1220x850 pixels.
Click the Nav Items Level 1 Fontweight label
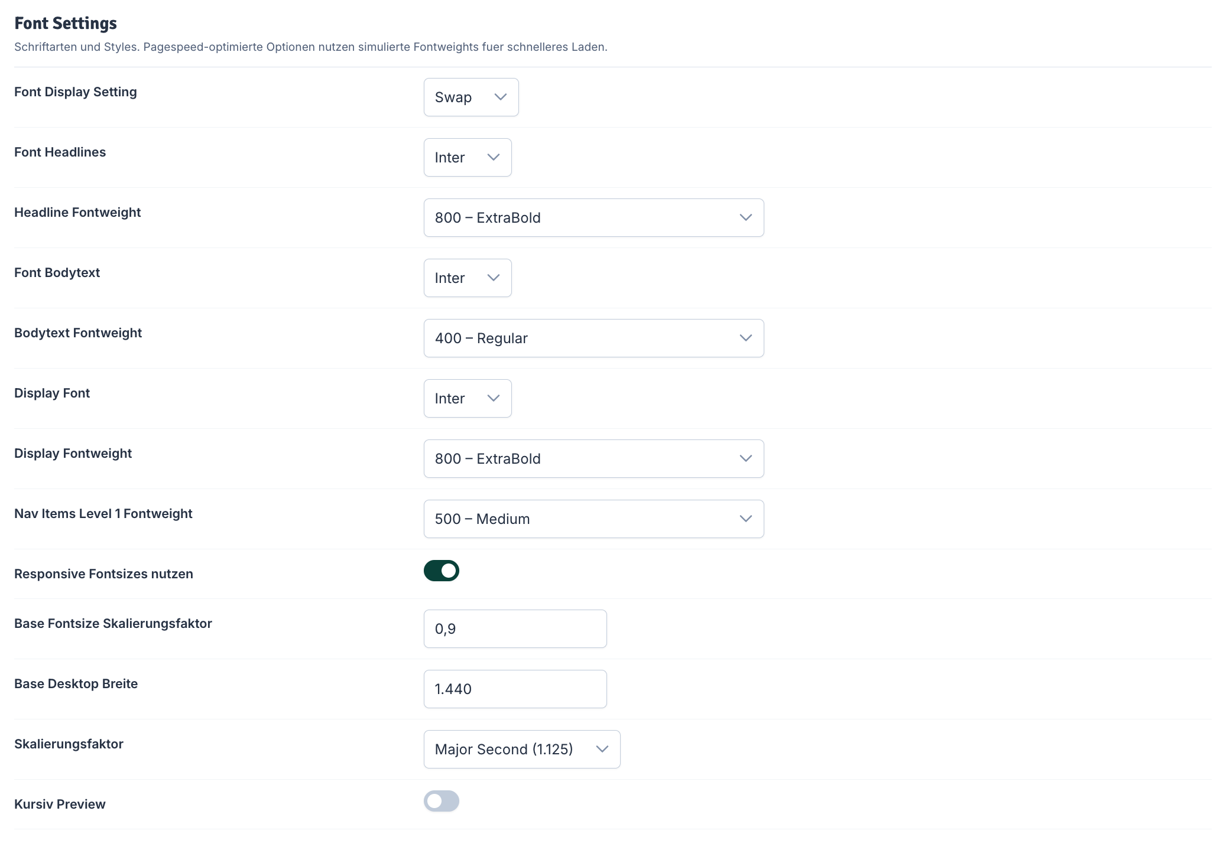[103, 514]
